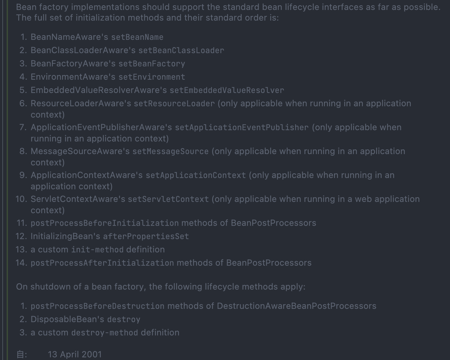Click the setBeanClassLoader code text
Viewport: 450px width, 360px height.
181,50
